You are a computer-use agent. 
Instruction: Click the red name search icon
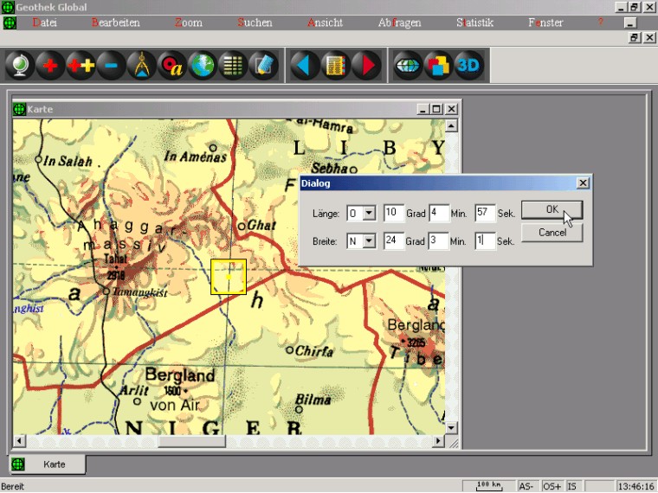pyautogui.click(x=172, y=66)
